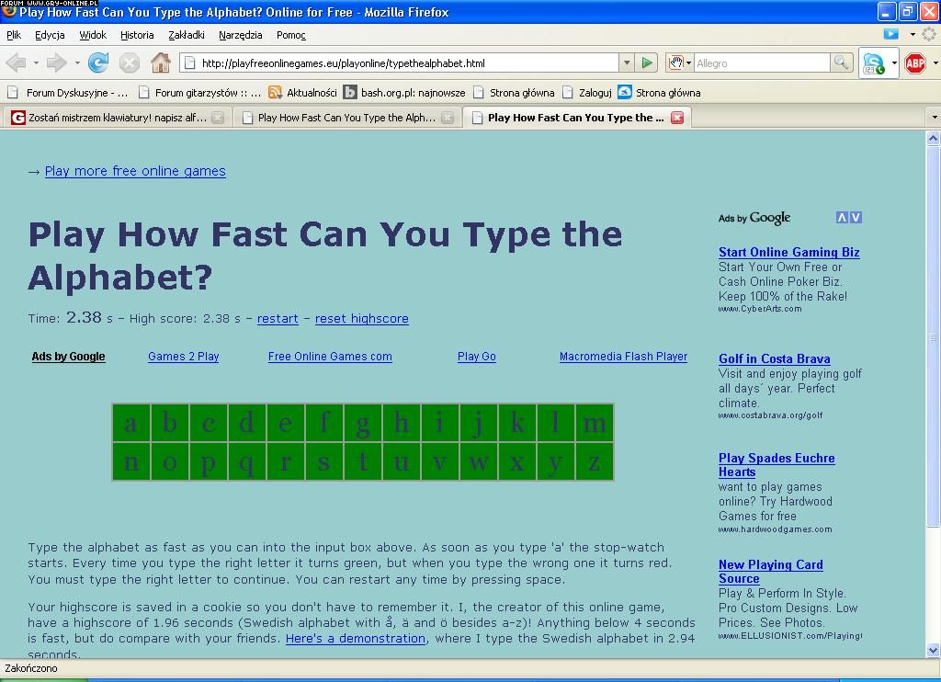Click the search magnifier icon
This screenshot has width=941, height=682.
(842, 63)
